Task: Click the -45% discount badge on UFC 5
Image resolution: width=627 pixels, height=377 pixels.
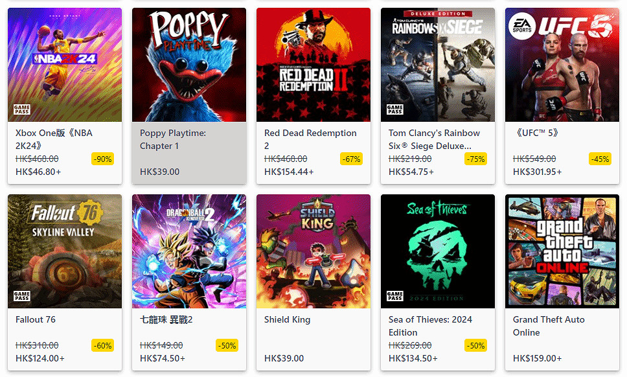Action: coord(600,159)
